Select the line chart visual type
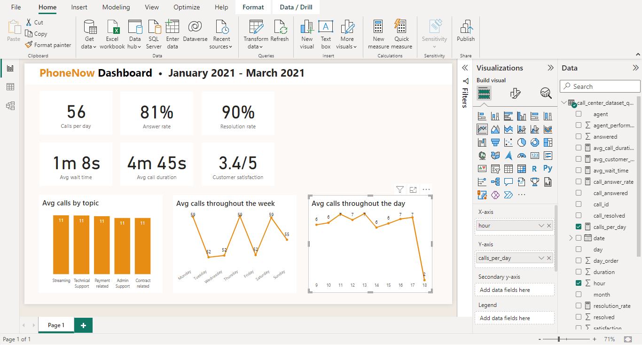 (482, 129)
